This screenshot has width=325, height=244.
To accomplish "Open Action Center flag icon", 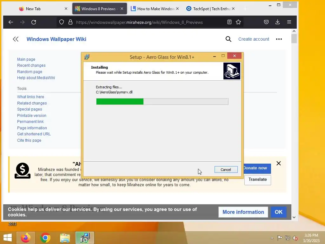I will 280,238.
